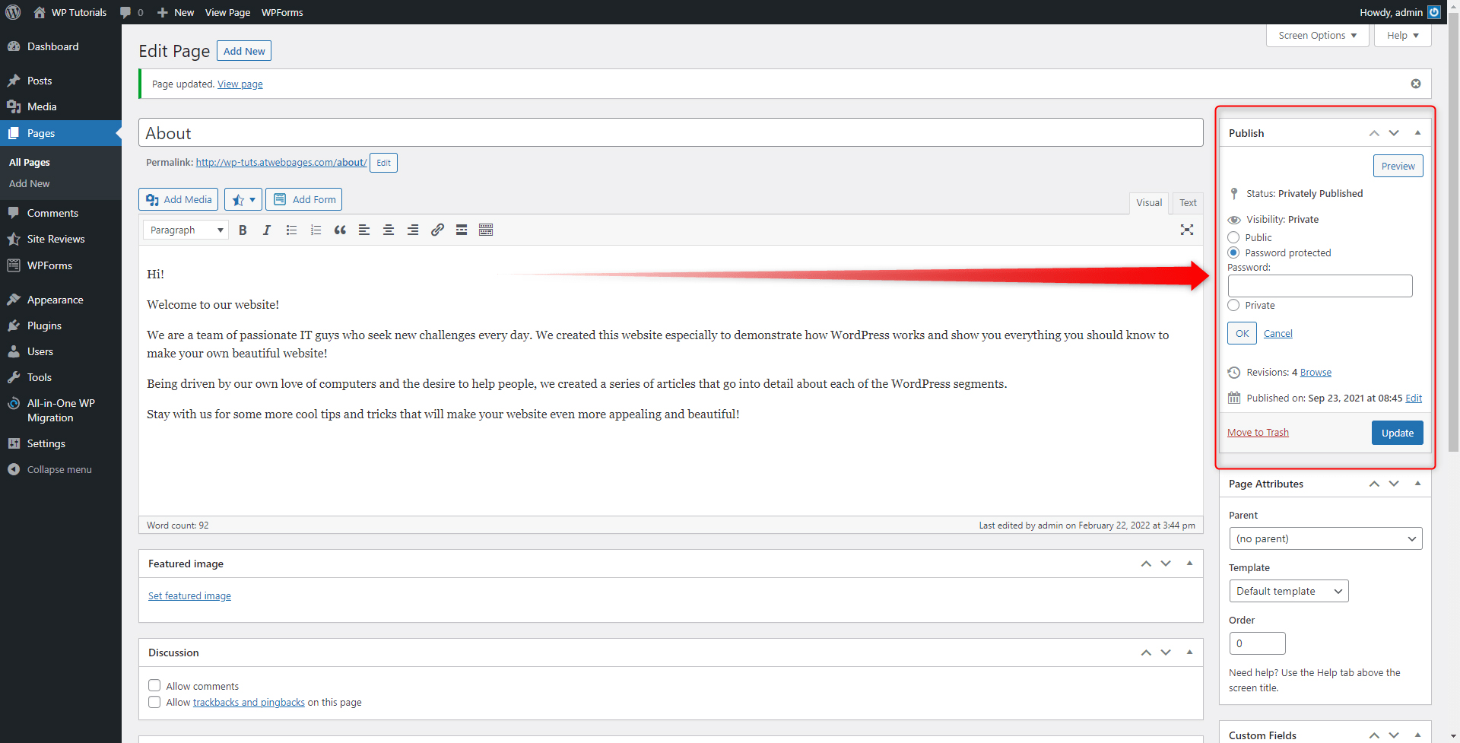Click View Page in admin bar
1460x743 pixels.
[227, 12]
